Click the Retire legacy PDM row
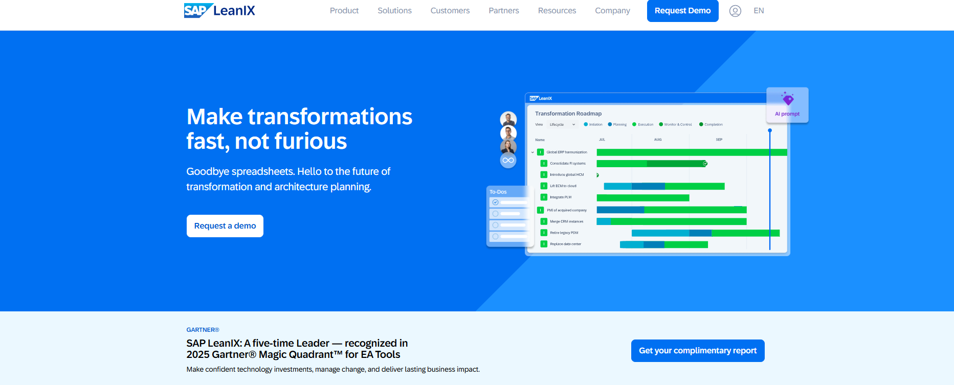Viewport: 954px width, 385px height. pos(564,233)
